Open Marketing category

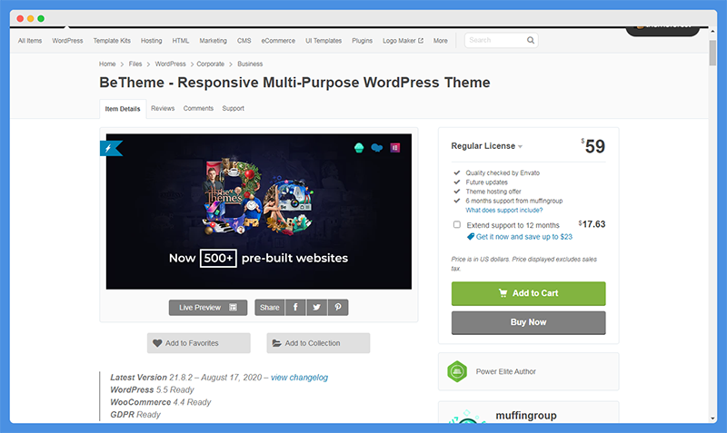214,41
